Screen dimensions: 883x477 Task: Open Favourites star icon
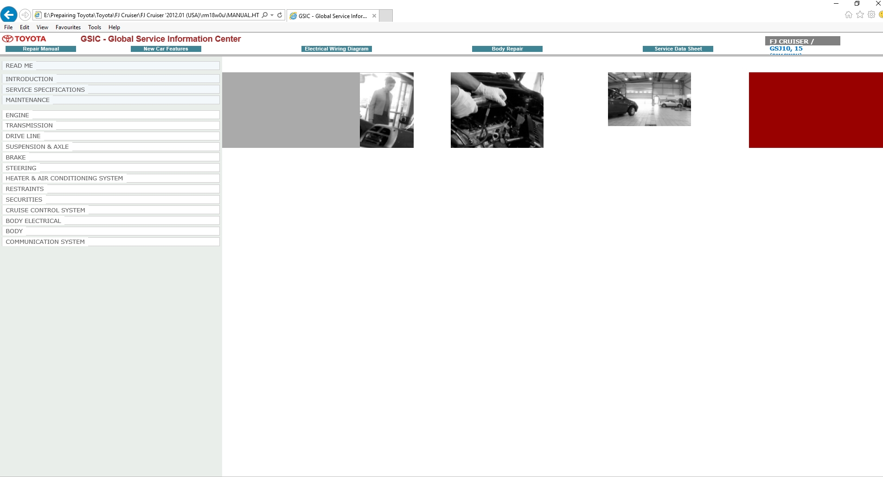[x=860, y=15]
